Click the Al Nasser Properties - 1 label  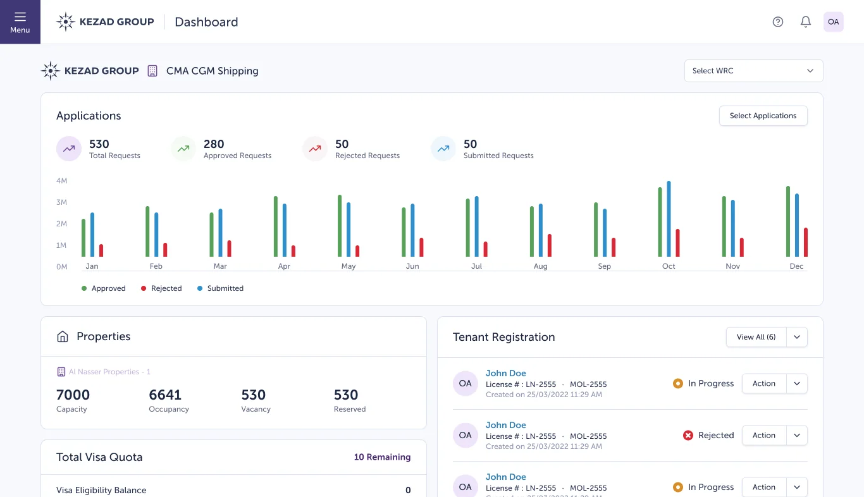(109, 372)
